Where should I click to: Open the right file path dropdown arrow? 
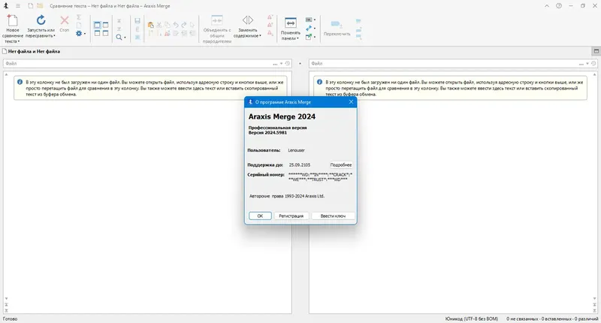[587, 64]
